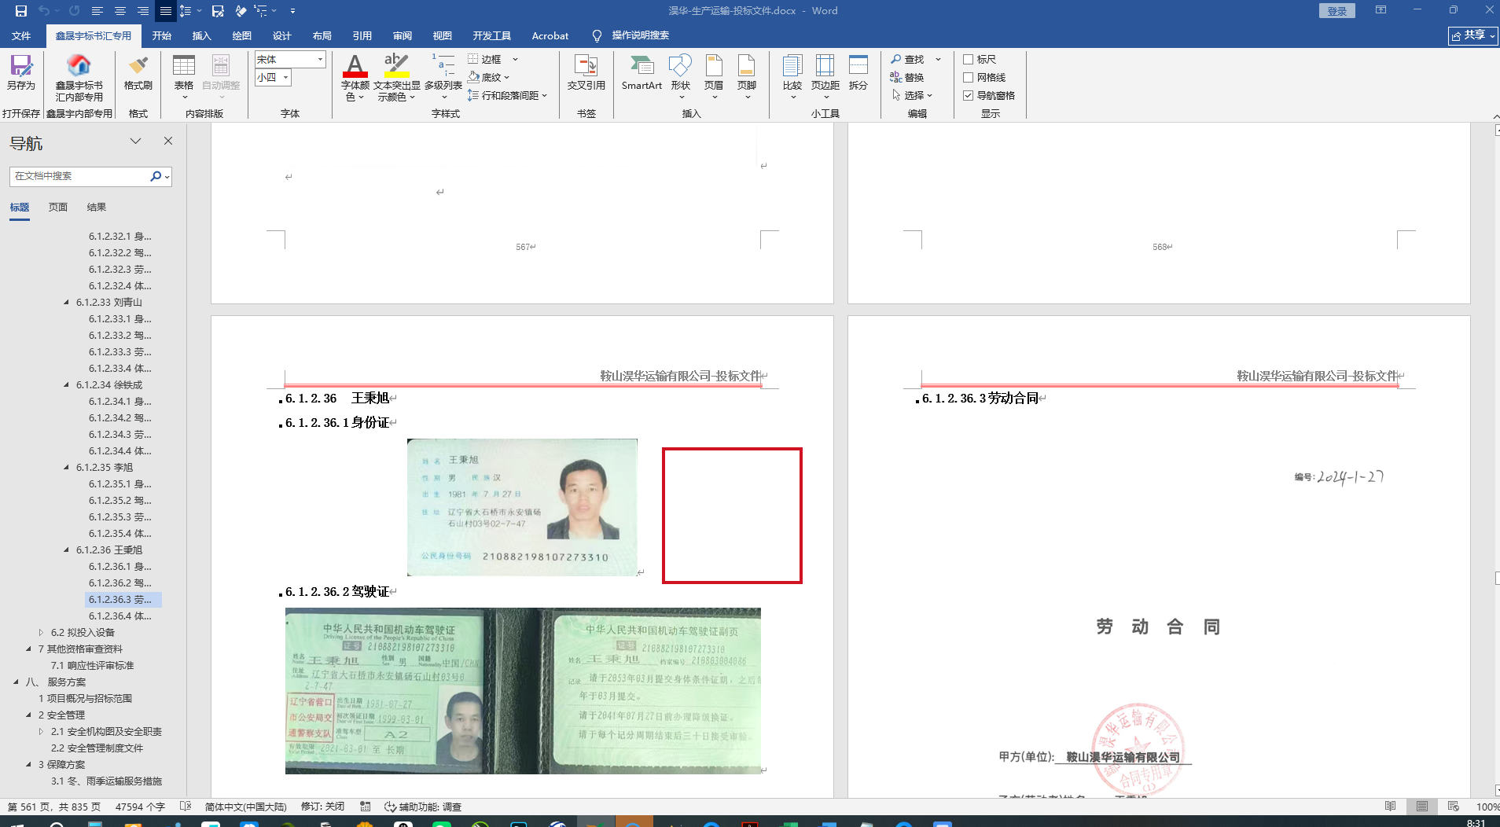Switch to the 审阅 Review ribbon tab

click(402, 35)
